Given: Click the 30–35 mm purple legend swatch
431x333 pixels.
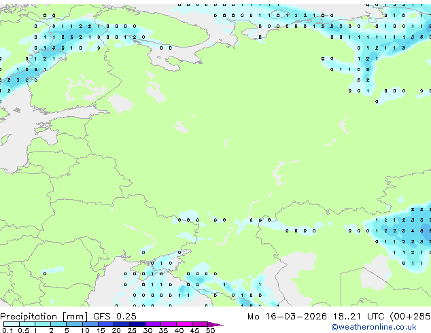Looking at the screenshot, I should point(152,324).
